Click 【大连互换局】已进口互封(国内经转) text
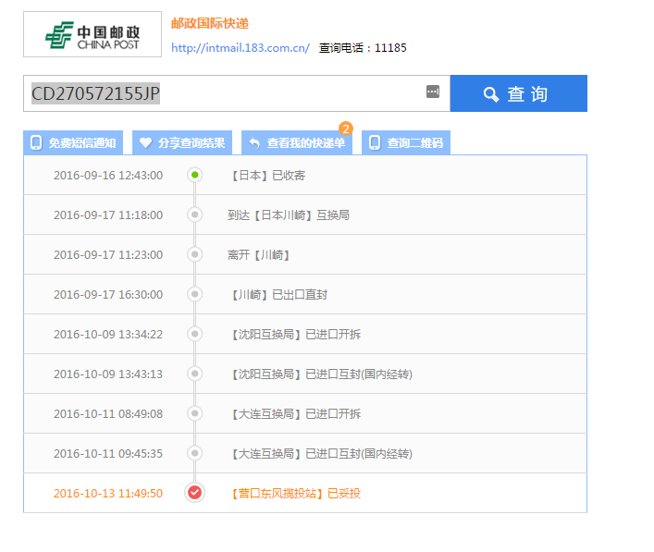This screenshot has height=552, width=654. point(320,454)
